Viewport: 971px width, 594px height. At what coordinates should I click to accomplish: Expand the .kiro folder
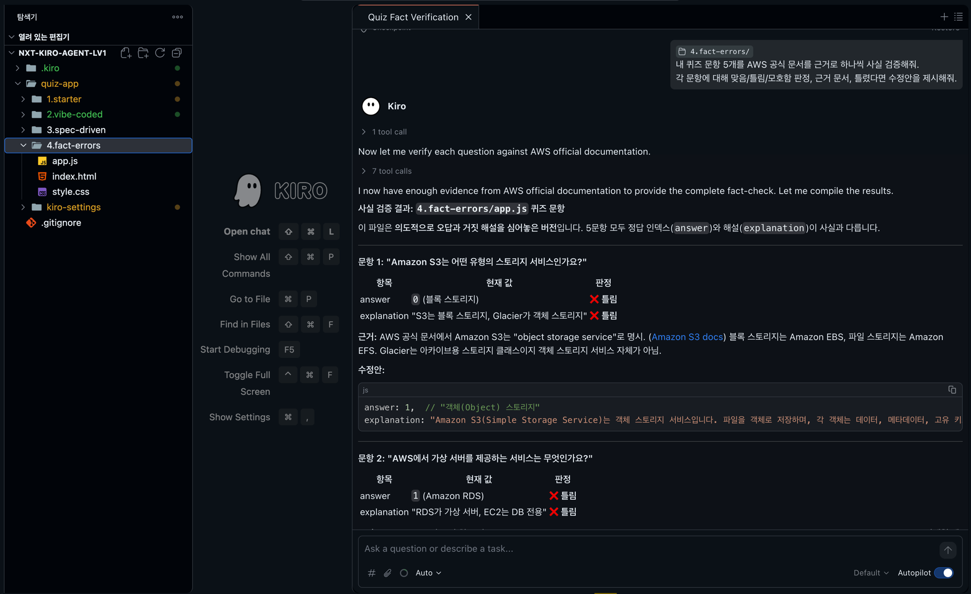pos(18,68)
